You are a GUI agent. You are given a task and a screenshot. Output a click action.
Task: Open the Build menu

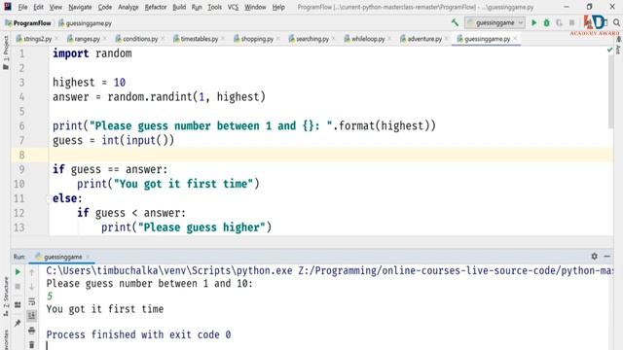[x=179, y=7]
